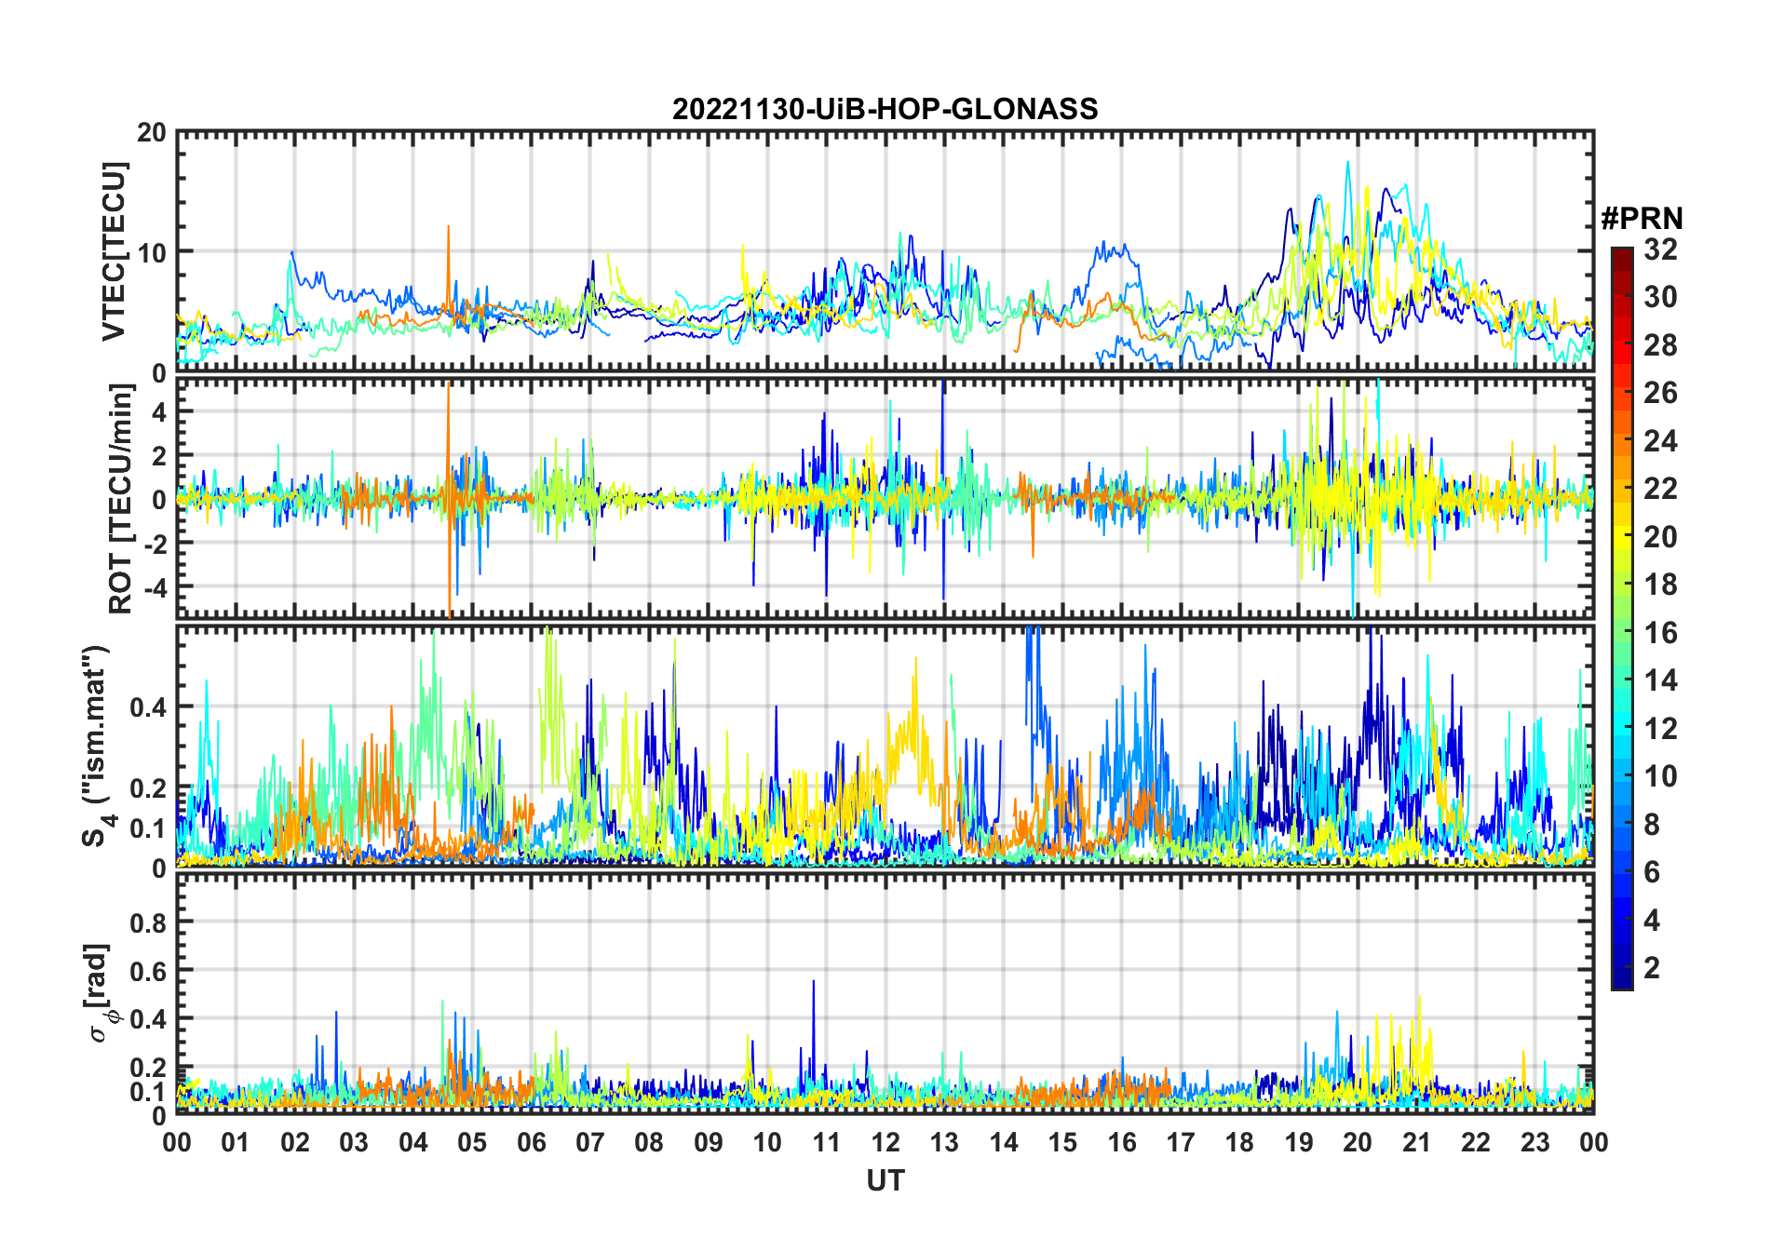Select colorbar tick label 8
Image resolution: width=1771 pixels, height=1238 pixels.
pos(1652,825)
